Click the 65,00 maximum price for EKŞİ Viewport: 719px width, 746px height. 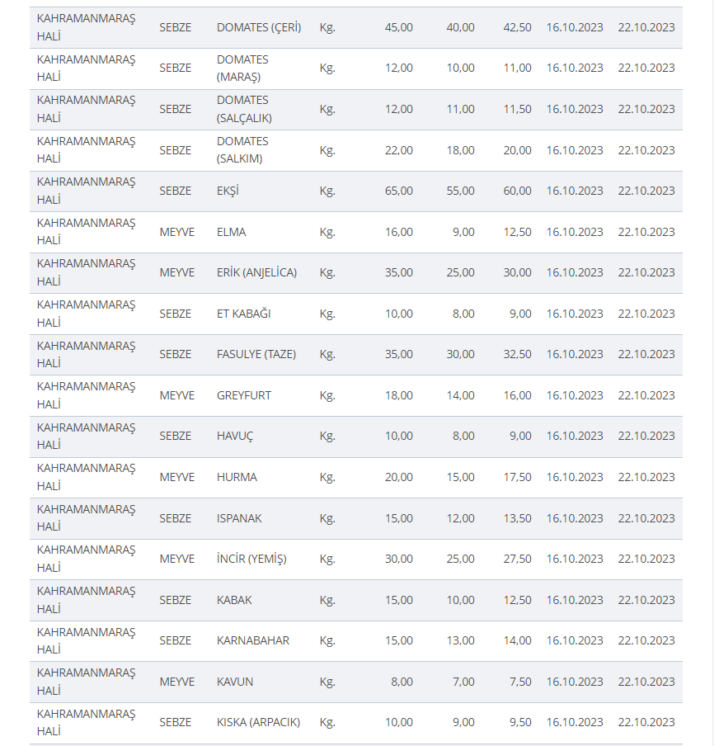tap(398, 191)
